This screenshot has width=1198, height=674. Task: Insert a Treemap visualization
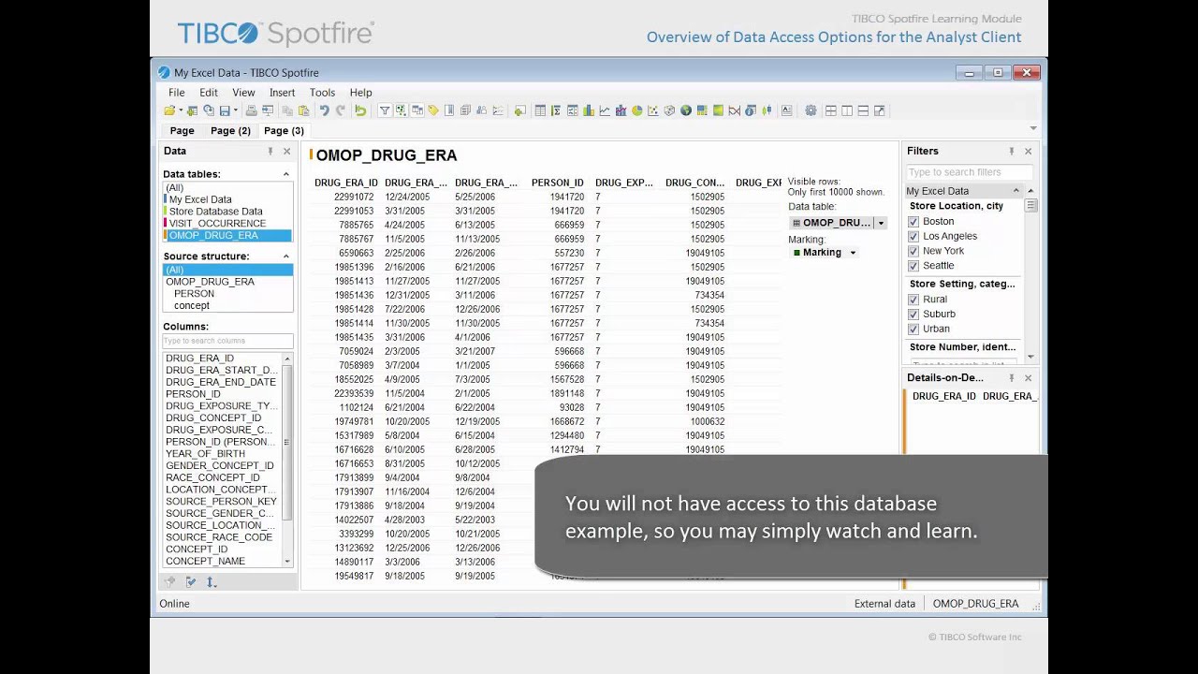(702, 110)
